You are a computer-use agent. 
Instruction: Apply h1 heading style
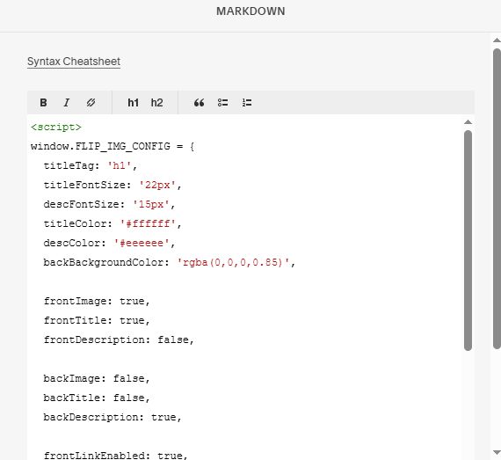[133, 103]
